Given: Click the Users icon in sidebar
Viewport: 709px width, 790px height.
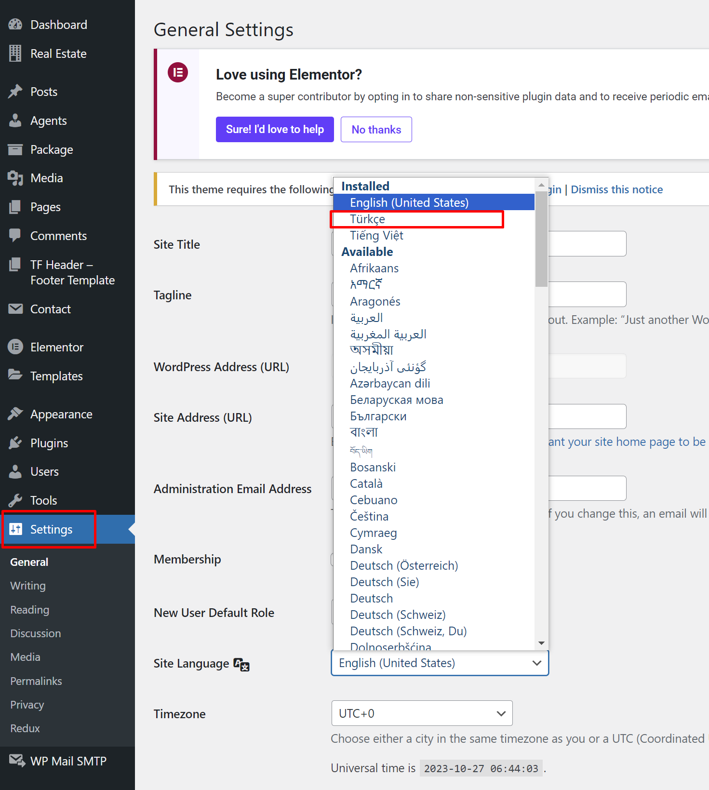Looking at the screenshot, I should click(15, 472).
